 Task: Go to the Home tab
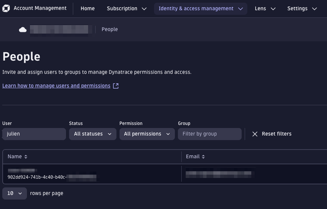87,9
